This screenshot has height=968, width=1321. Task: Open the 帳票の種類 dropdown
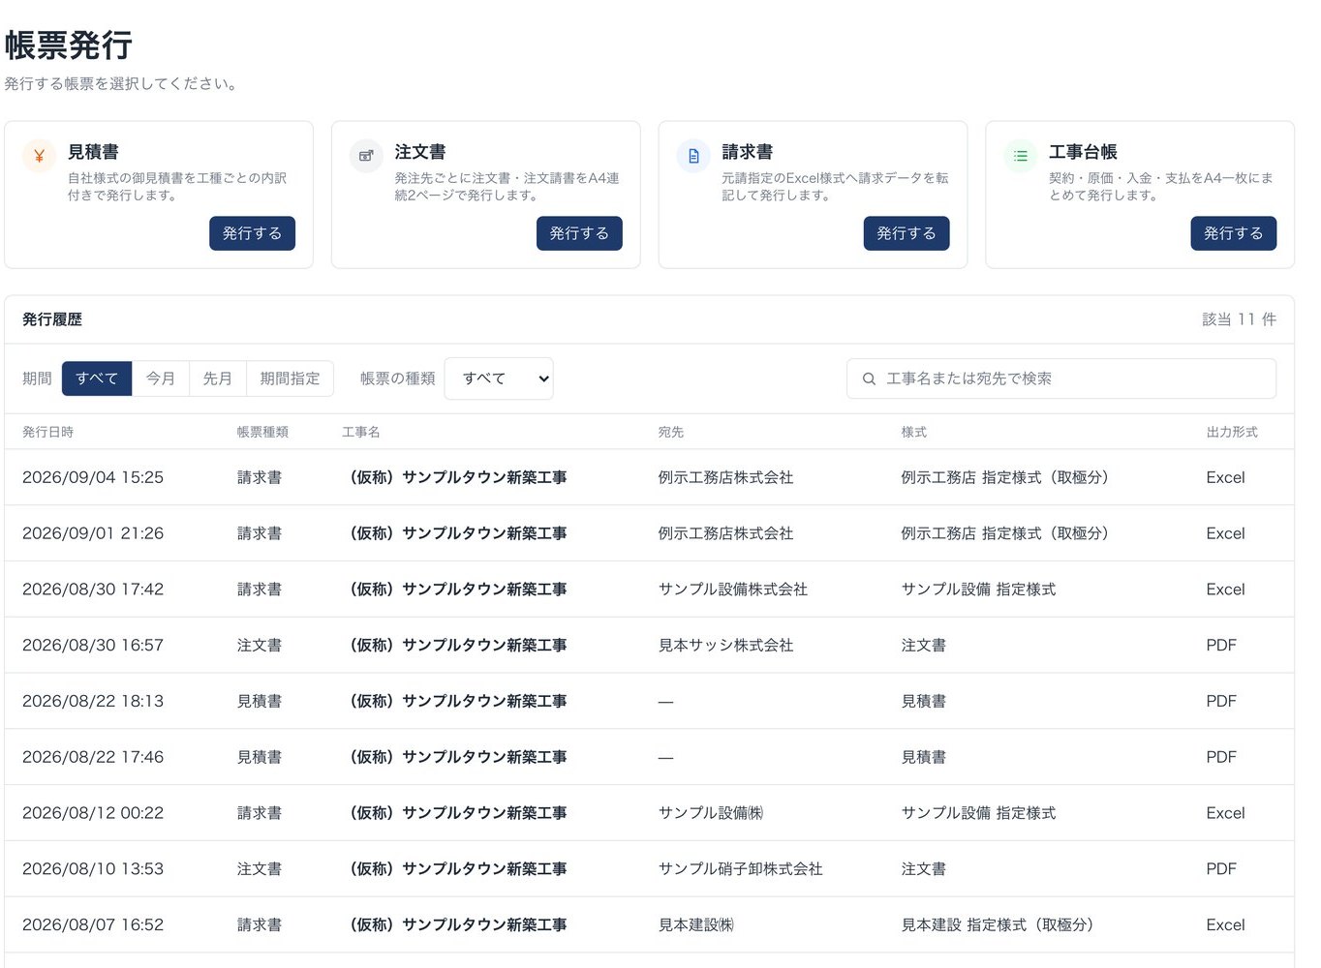tap(499, 378)
